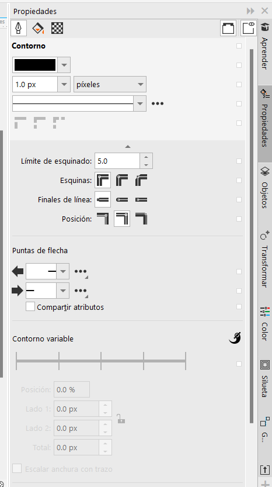Click the black outline color swatch
Screen dimensions: 272x487
(x=35, y=65)
